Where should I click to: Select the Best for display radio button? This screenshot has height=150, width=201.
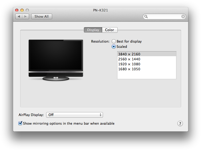click(113, 41)
